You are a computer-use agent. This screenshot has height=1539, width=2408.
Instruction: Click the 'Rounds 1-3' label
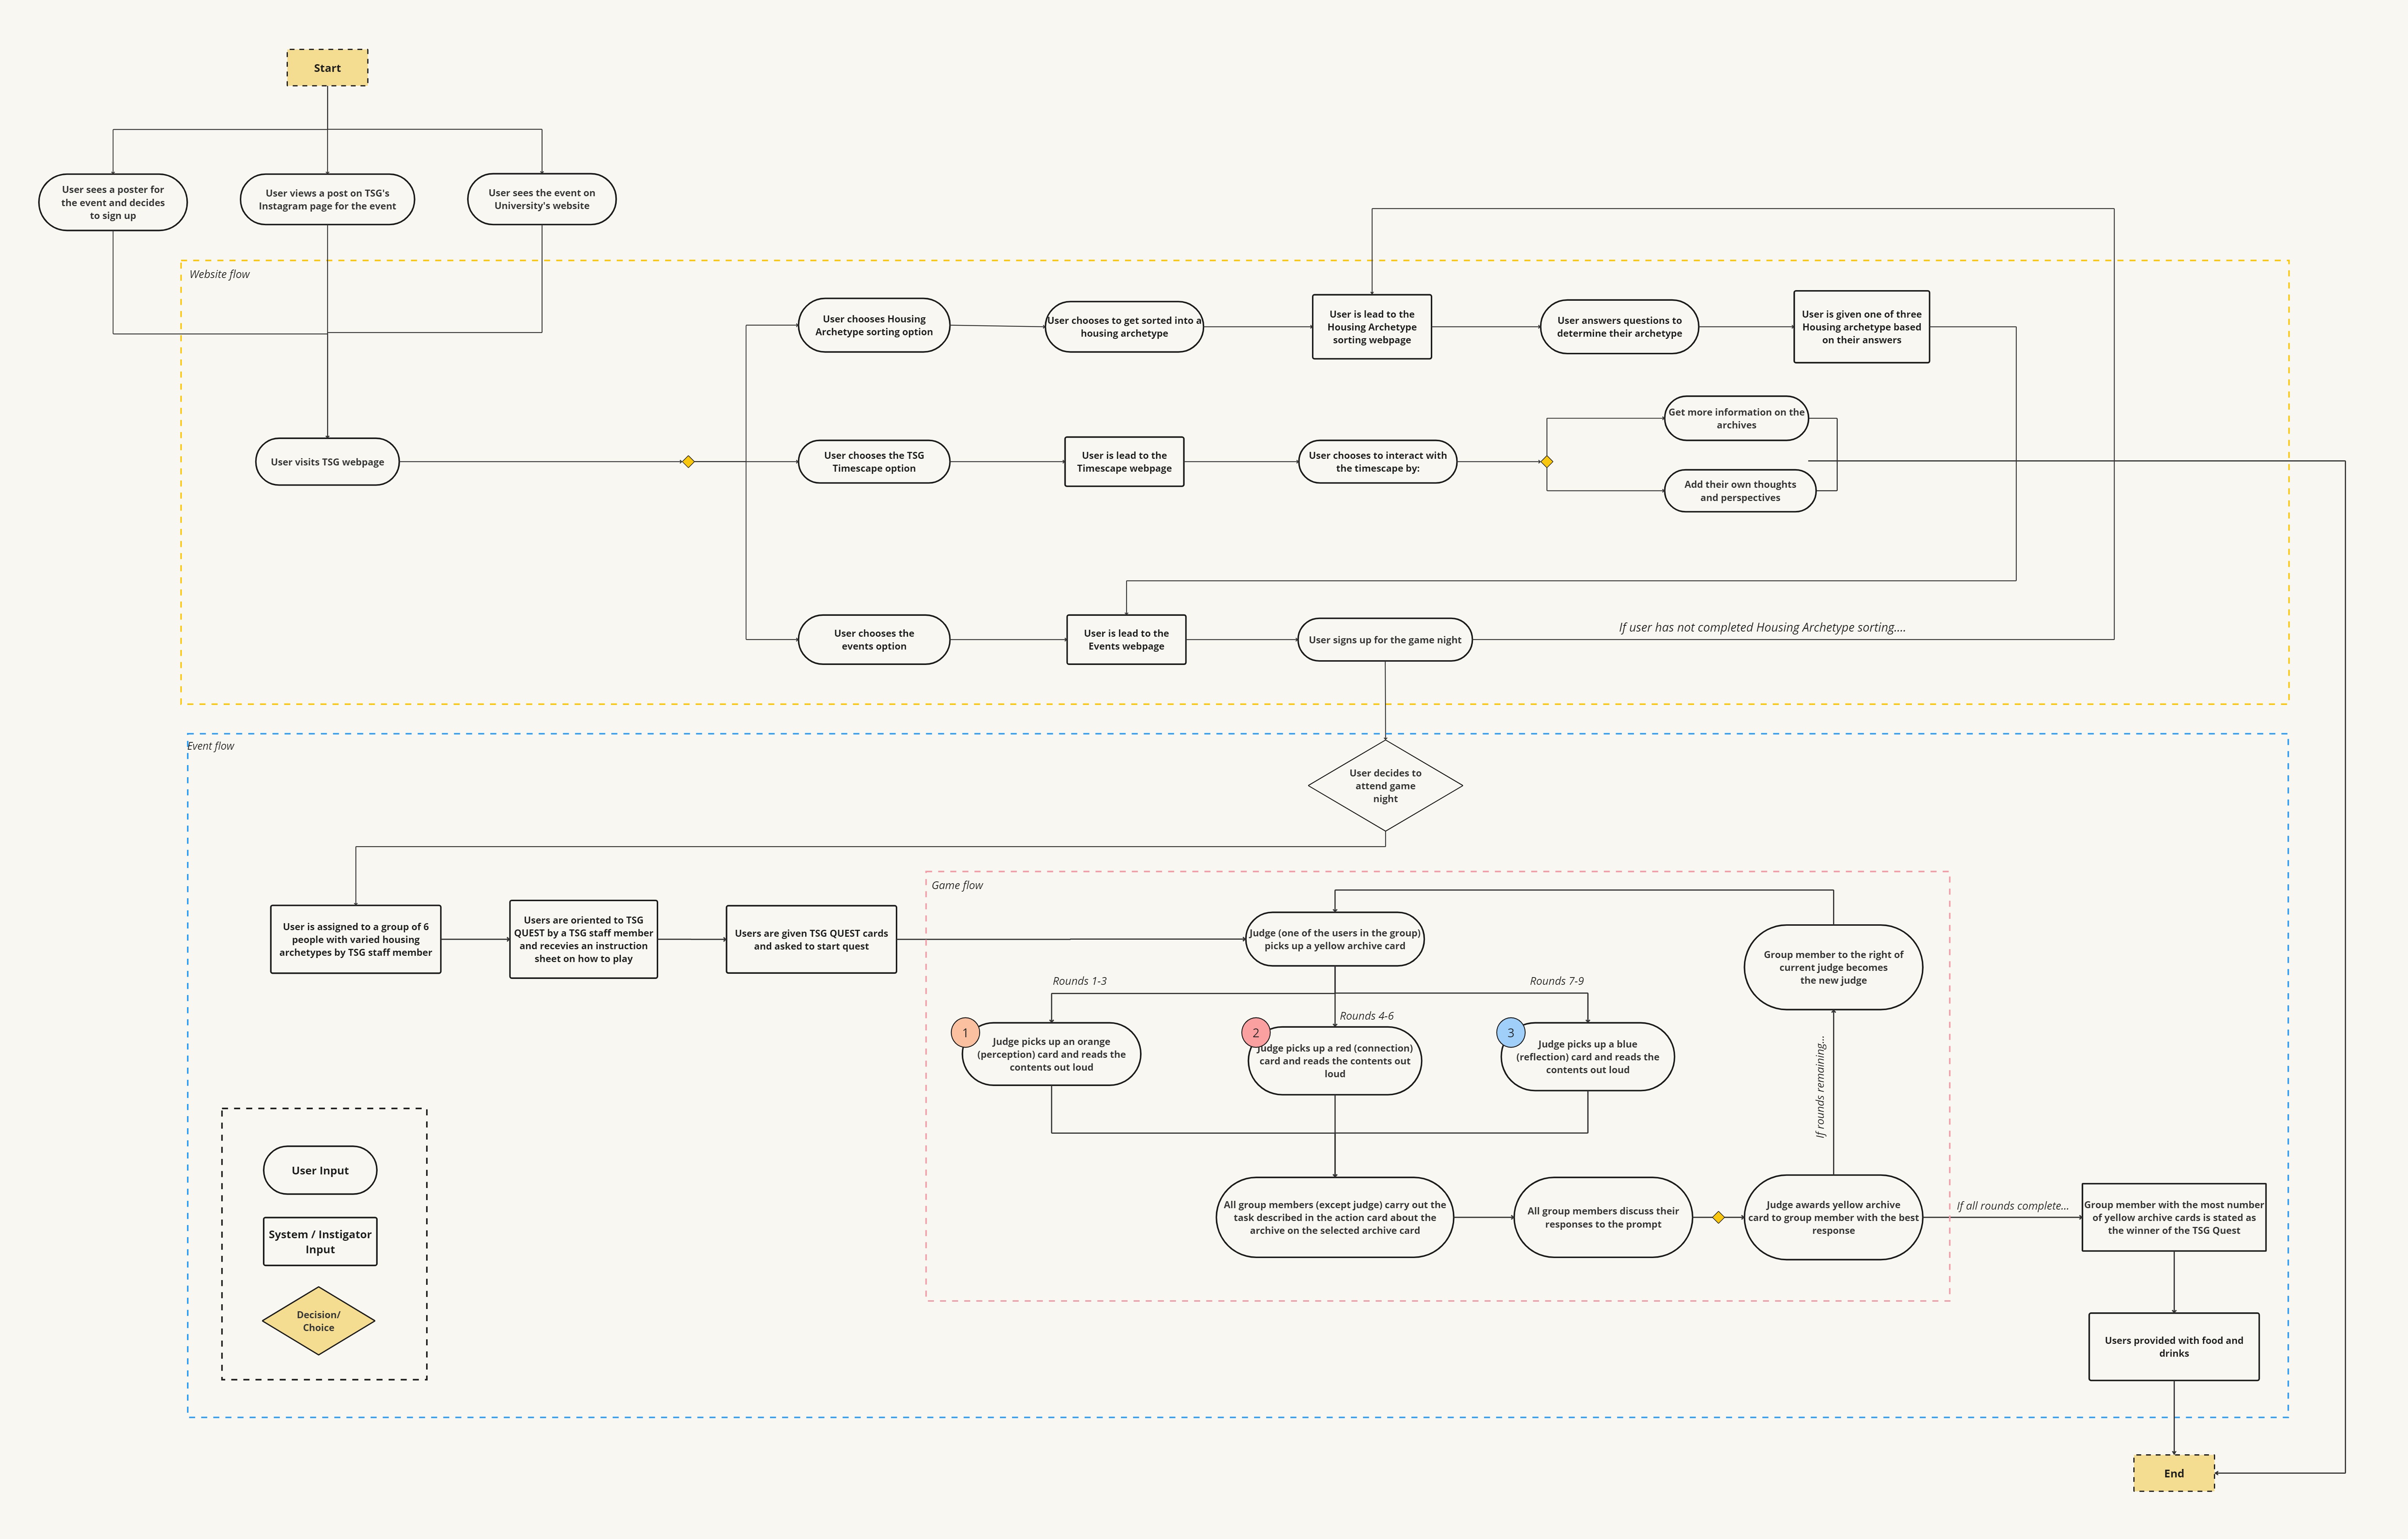coord(1079,981)
